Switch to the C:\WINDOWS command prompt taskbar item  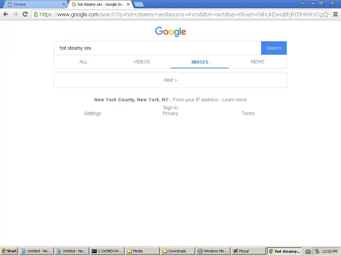tap(107, 251)
